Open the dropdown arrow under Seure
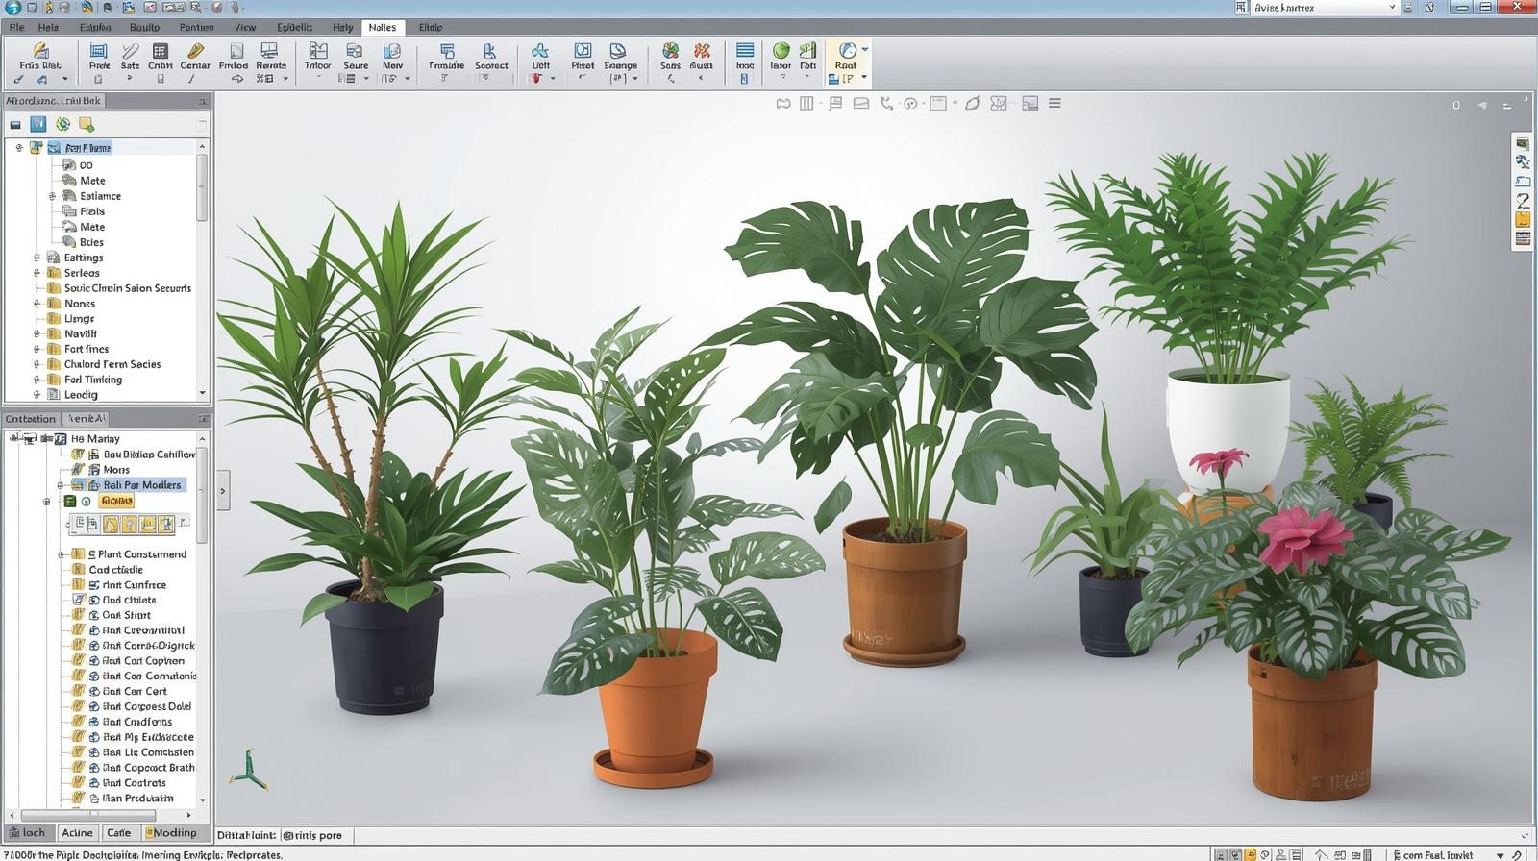This screenshot has height=861, width=1538. click(x=366, y=79)
